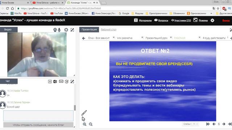Switch to the Рабочий стол tab
The height and width of the screenshot is (130, 232).
click(x=108, y=30)
